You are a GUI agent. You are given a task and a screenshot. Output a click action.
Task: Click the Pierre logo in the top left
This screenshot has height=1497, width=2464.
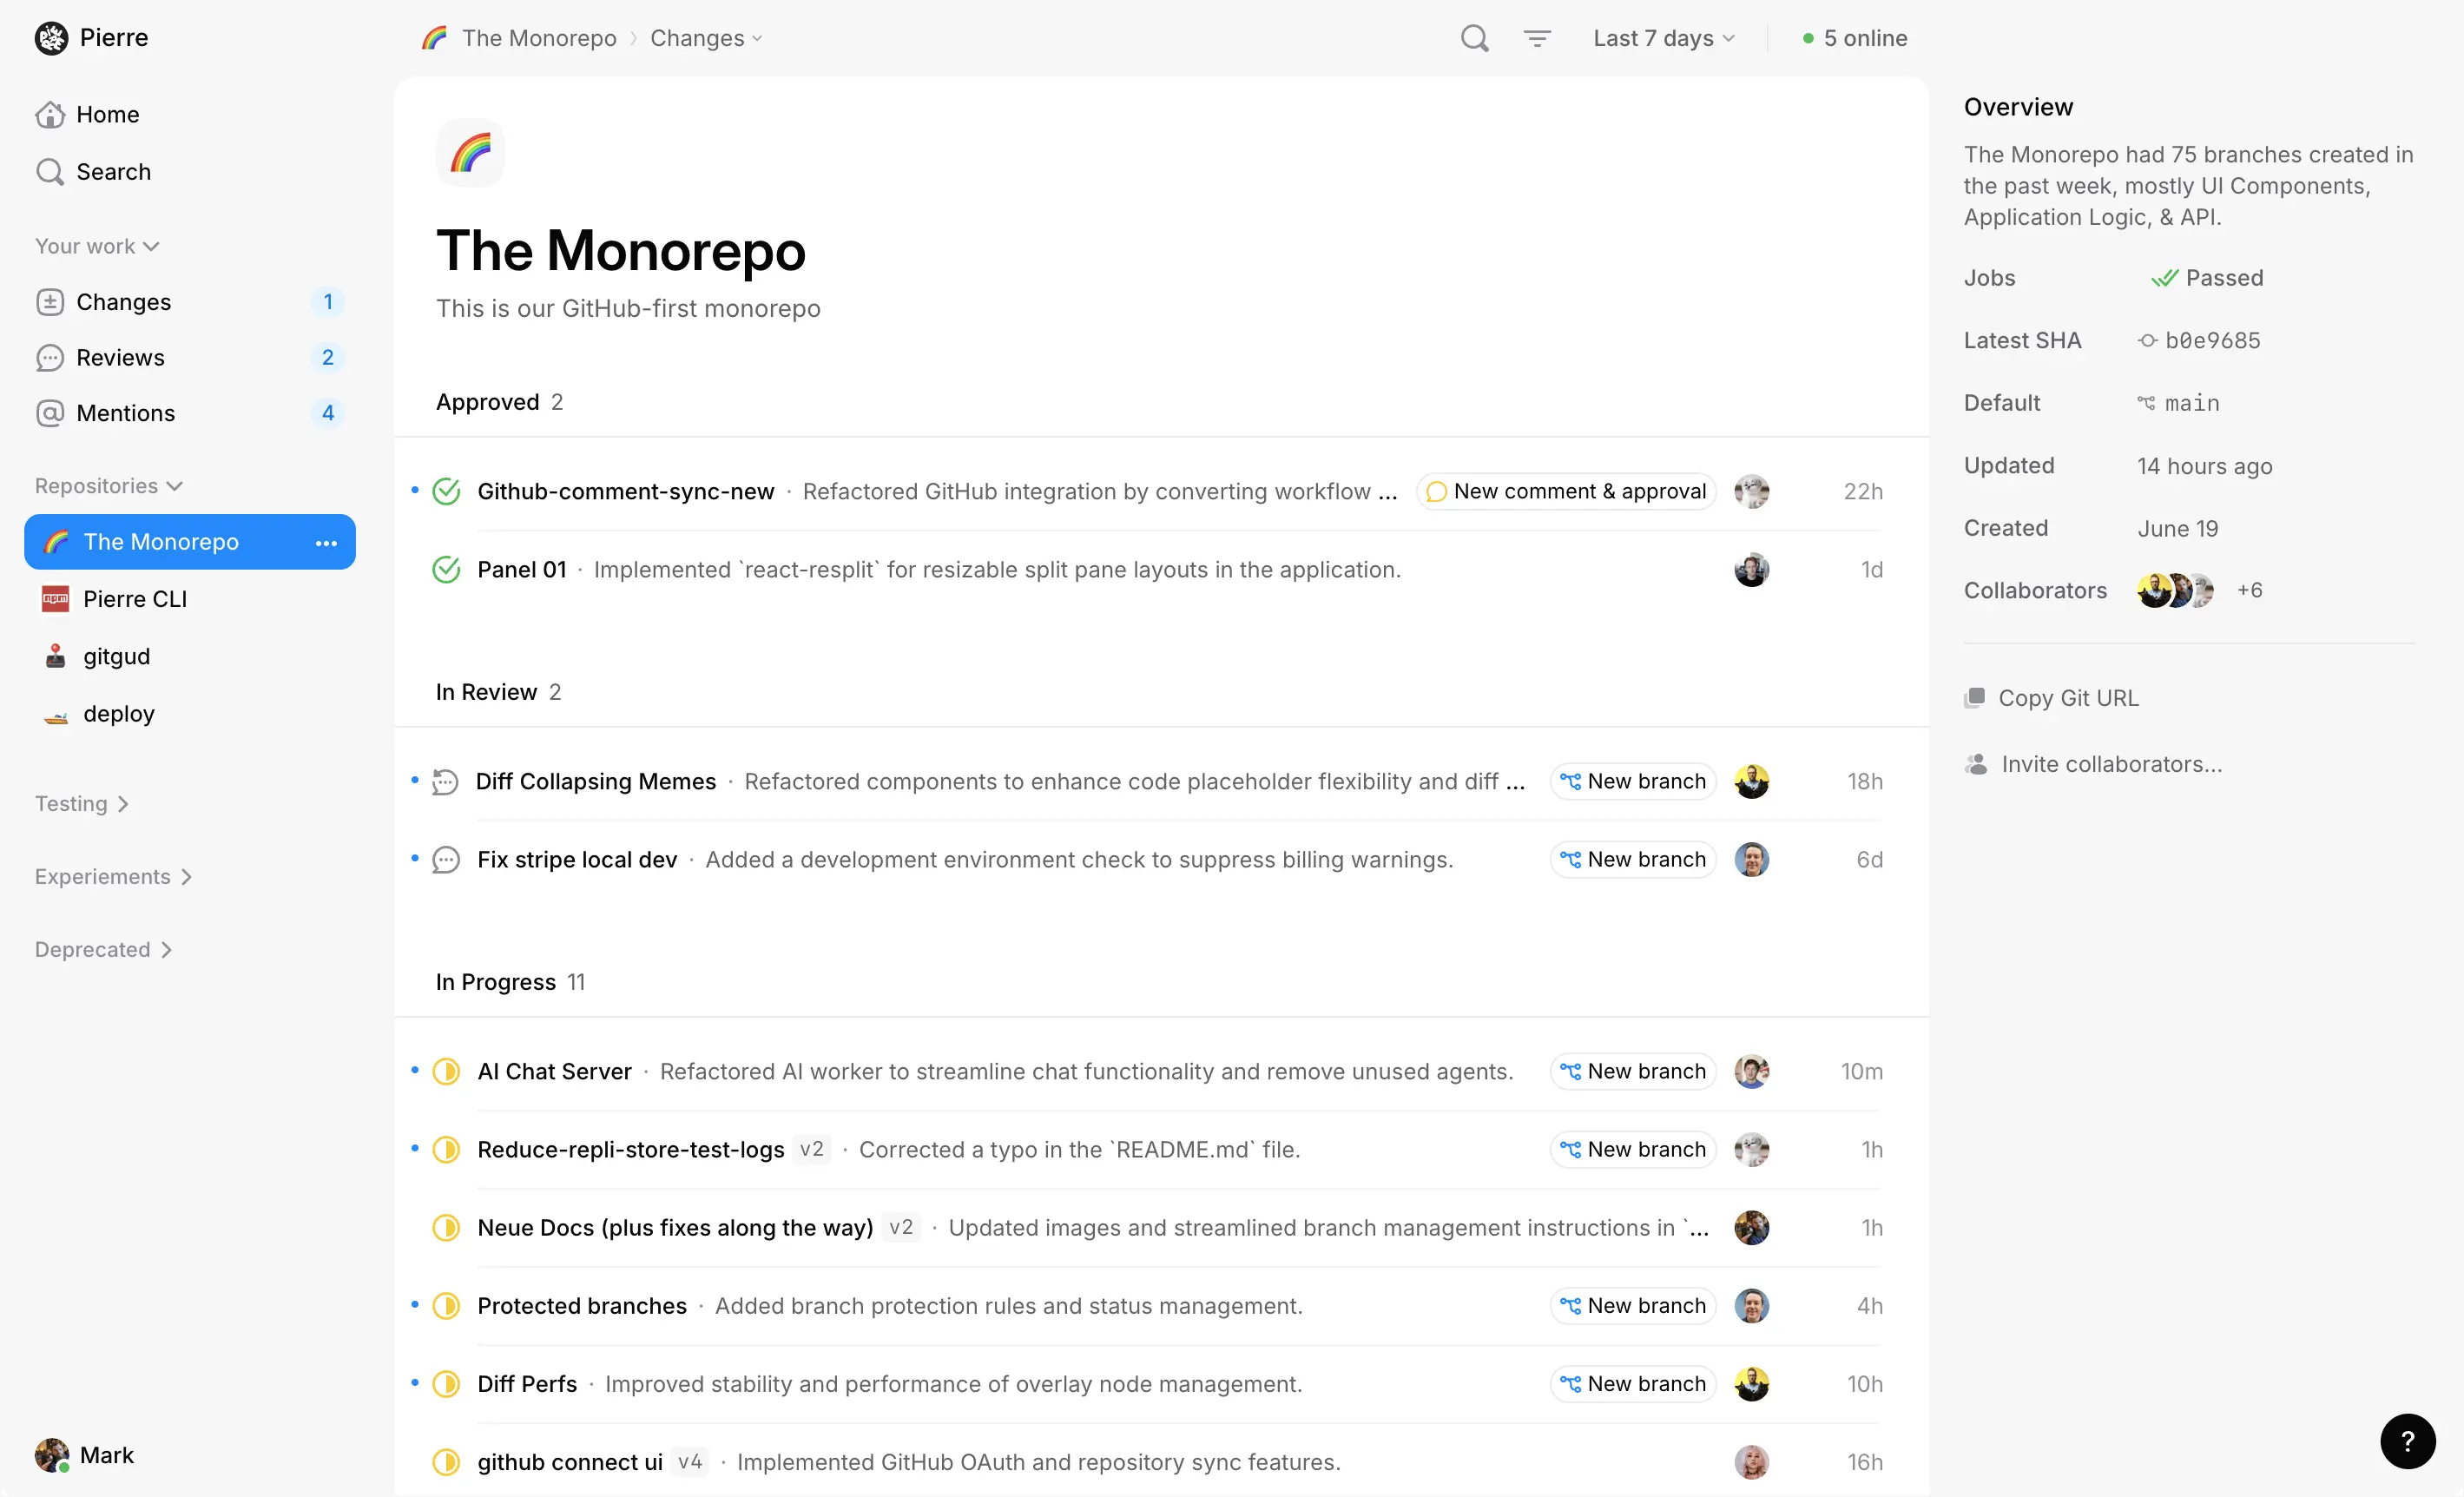52,37
